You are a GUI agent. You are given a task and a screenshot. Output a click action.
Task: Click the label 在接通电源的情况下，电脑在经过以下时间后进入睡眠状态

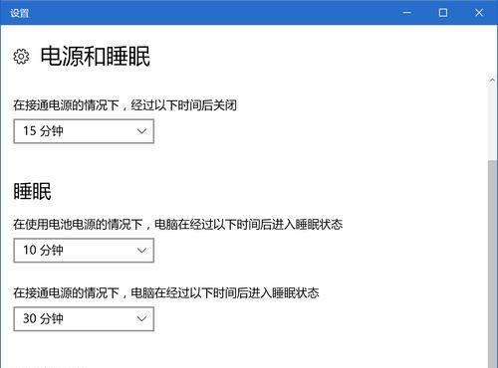pos(166,292)
